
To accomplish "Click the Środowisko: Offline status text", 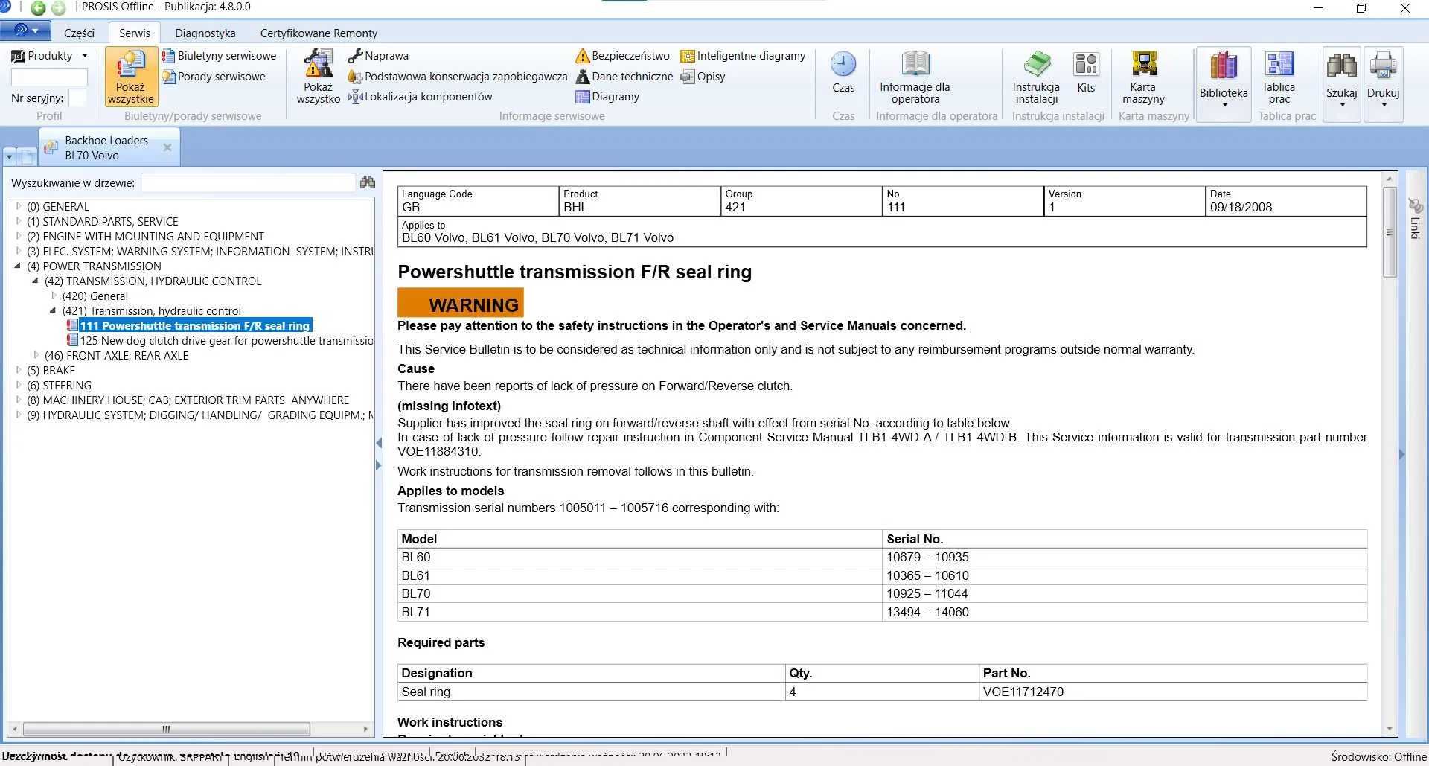I will (x=1378, y=756).
